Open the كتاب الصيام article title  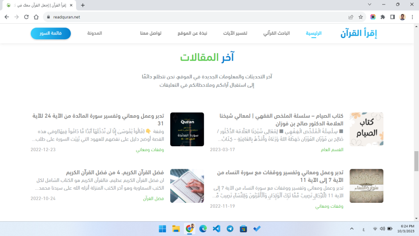click(282, 120)
